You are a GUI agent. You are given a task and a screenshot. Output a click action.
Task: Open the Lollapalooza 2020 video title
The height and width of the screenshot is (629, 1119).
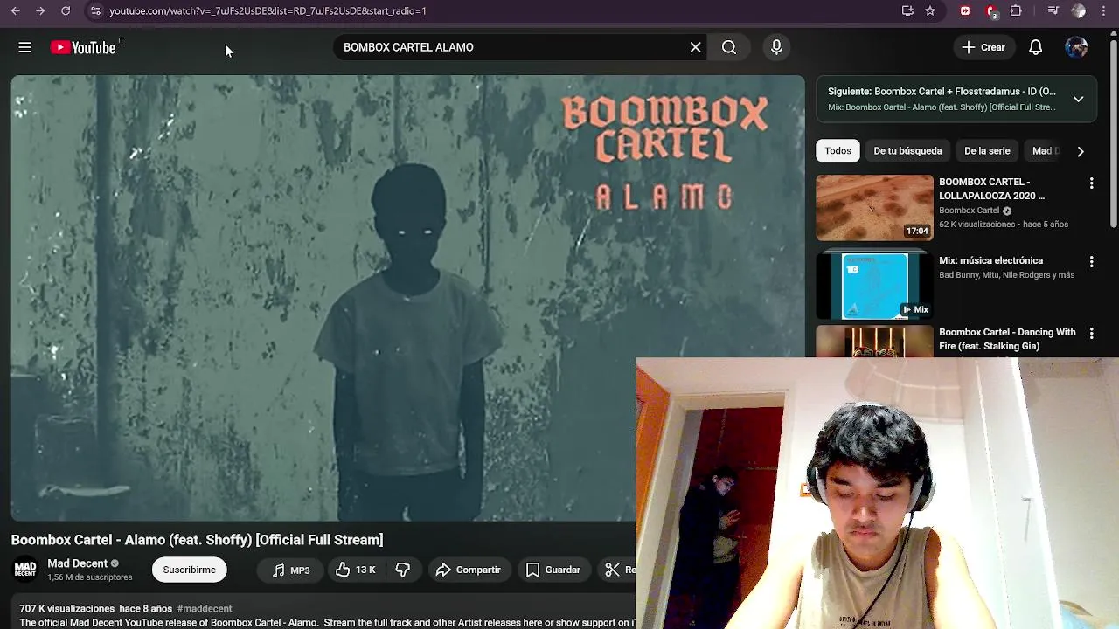991,189
